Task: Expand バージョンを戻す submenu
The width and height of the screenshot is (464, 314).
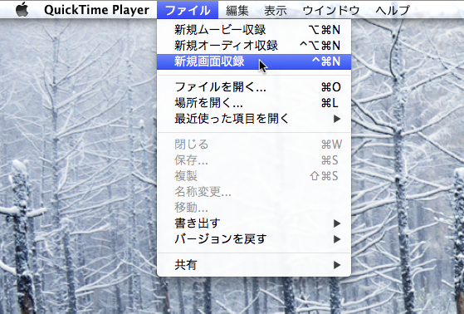Action: click(x=254, y=239)
